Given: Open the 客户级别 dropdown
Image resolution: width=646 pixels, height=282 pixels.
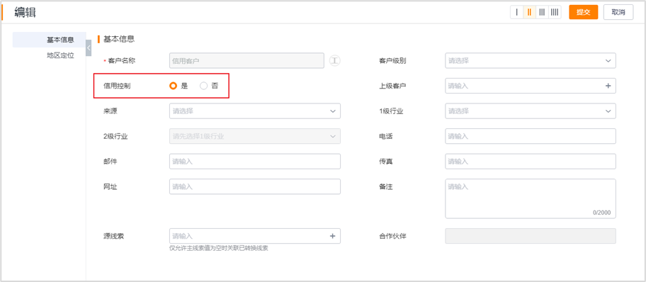Looking at the screenshot, I should click(531, 61).
